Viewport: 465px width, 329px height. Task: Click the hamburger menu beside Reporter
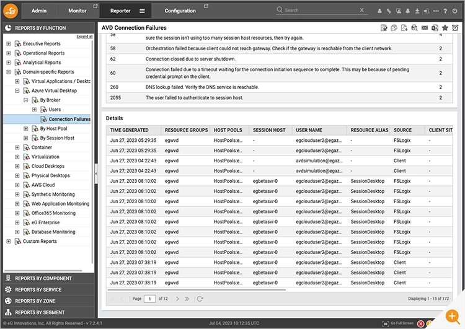(x=143, y=11)
